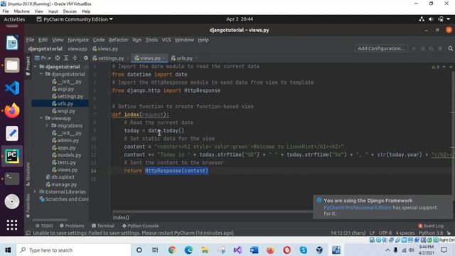The width and height of the screenshot is (455, 256).
Task: Jump to previous highlighted error arrow
Action: [x=444, y=67]
